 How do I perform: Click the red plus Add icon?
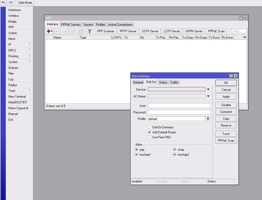pos(49,31)
